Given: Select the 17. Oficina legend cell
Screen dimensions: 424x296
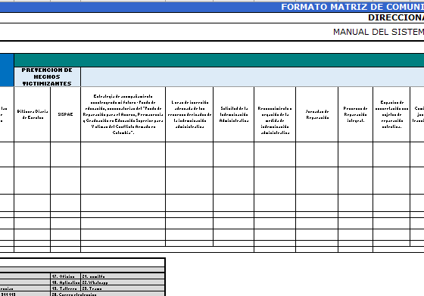Looking at the screenshot, I should (x=66, y=276).
